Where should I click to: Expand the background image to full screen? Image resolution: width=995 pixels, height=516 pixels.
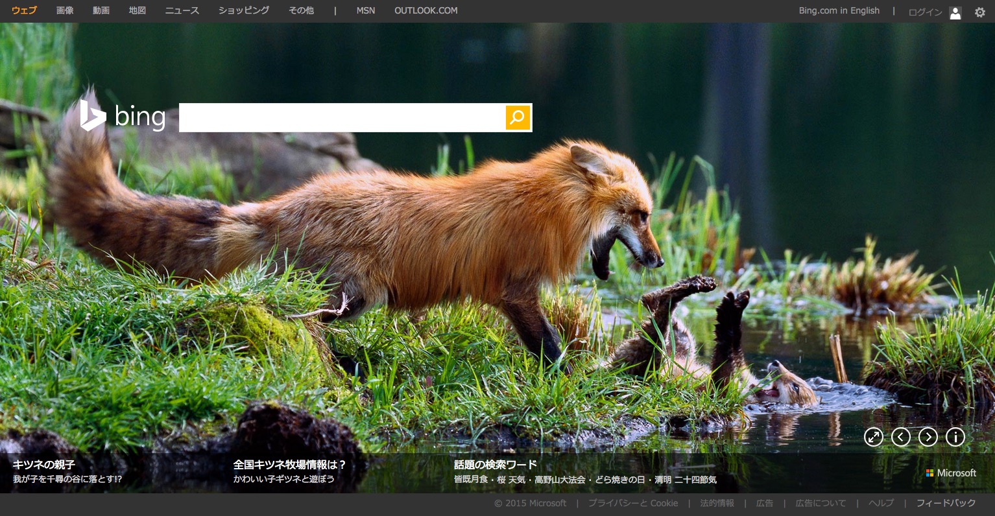coord(874,437)
